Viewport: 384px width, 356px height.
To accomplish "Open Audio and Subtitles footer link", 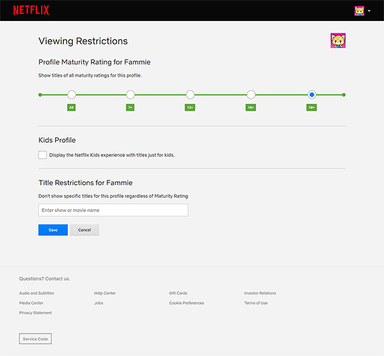I will [x=36, y=293].
